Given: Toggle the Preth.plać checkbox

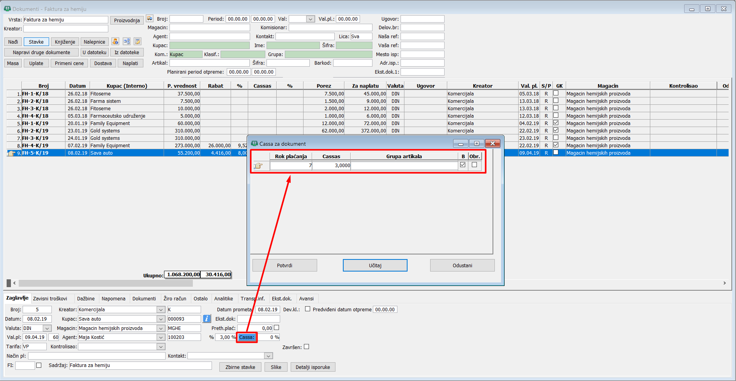Looking at the screenshot, I should [x=277, y=328].
